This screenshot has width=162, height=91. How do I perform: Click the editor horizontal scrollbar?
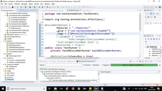pos(73,58)
